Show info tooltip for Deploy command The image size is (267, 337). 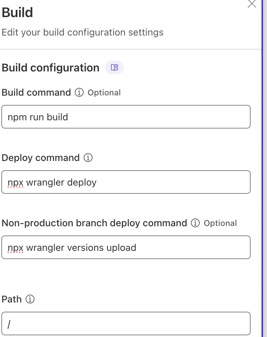point(88,158)
